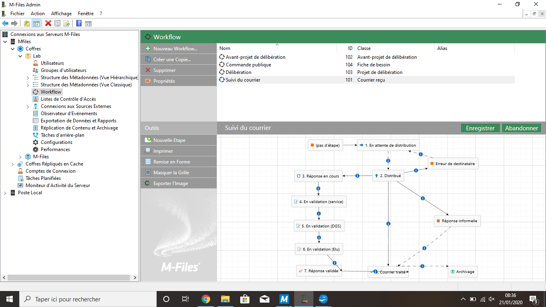The image size is (546, 307).
Task: Select Délibération workflow row
Action: (x=366, y=72)
